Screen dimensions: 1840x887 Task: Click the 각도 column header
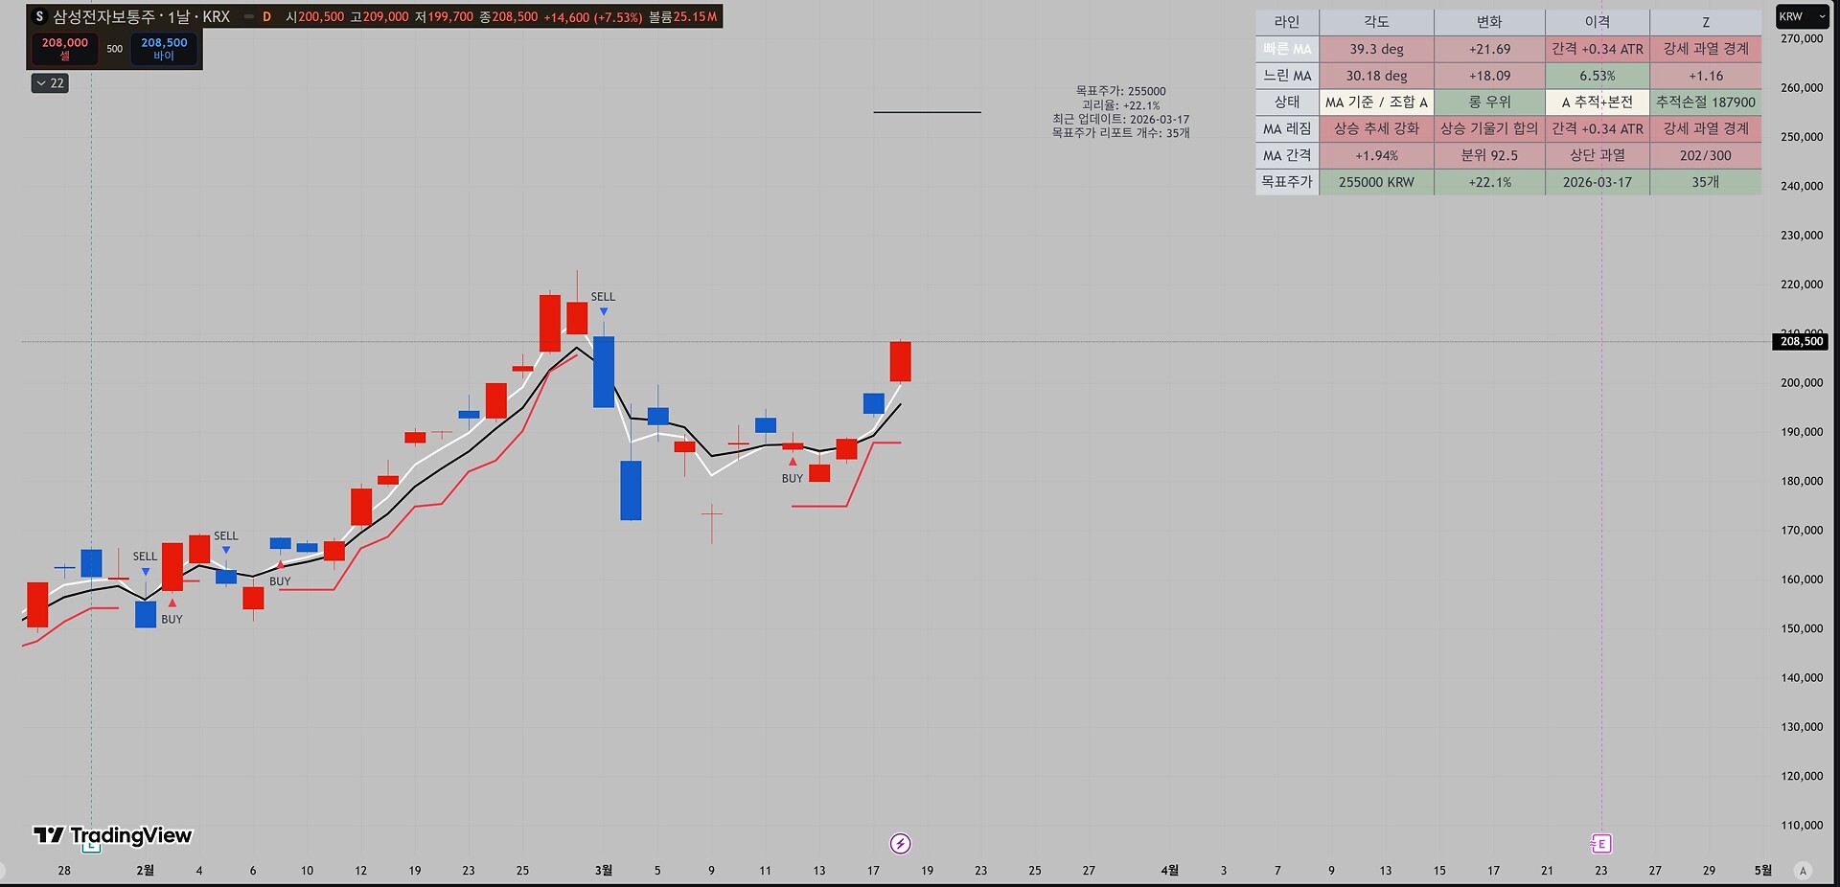1376,22
